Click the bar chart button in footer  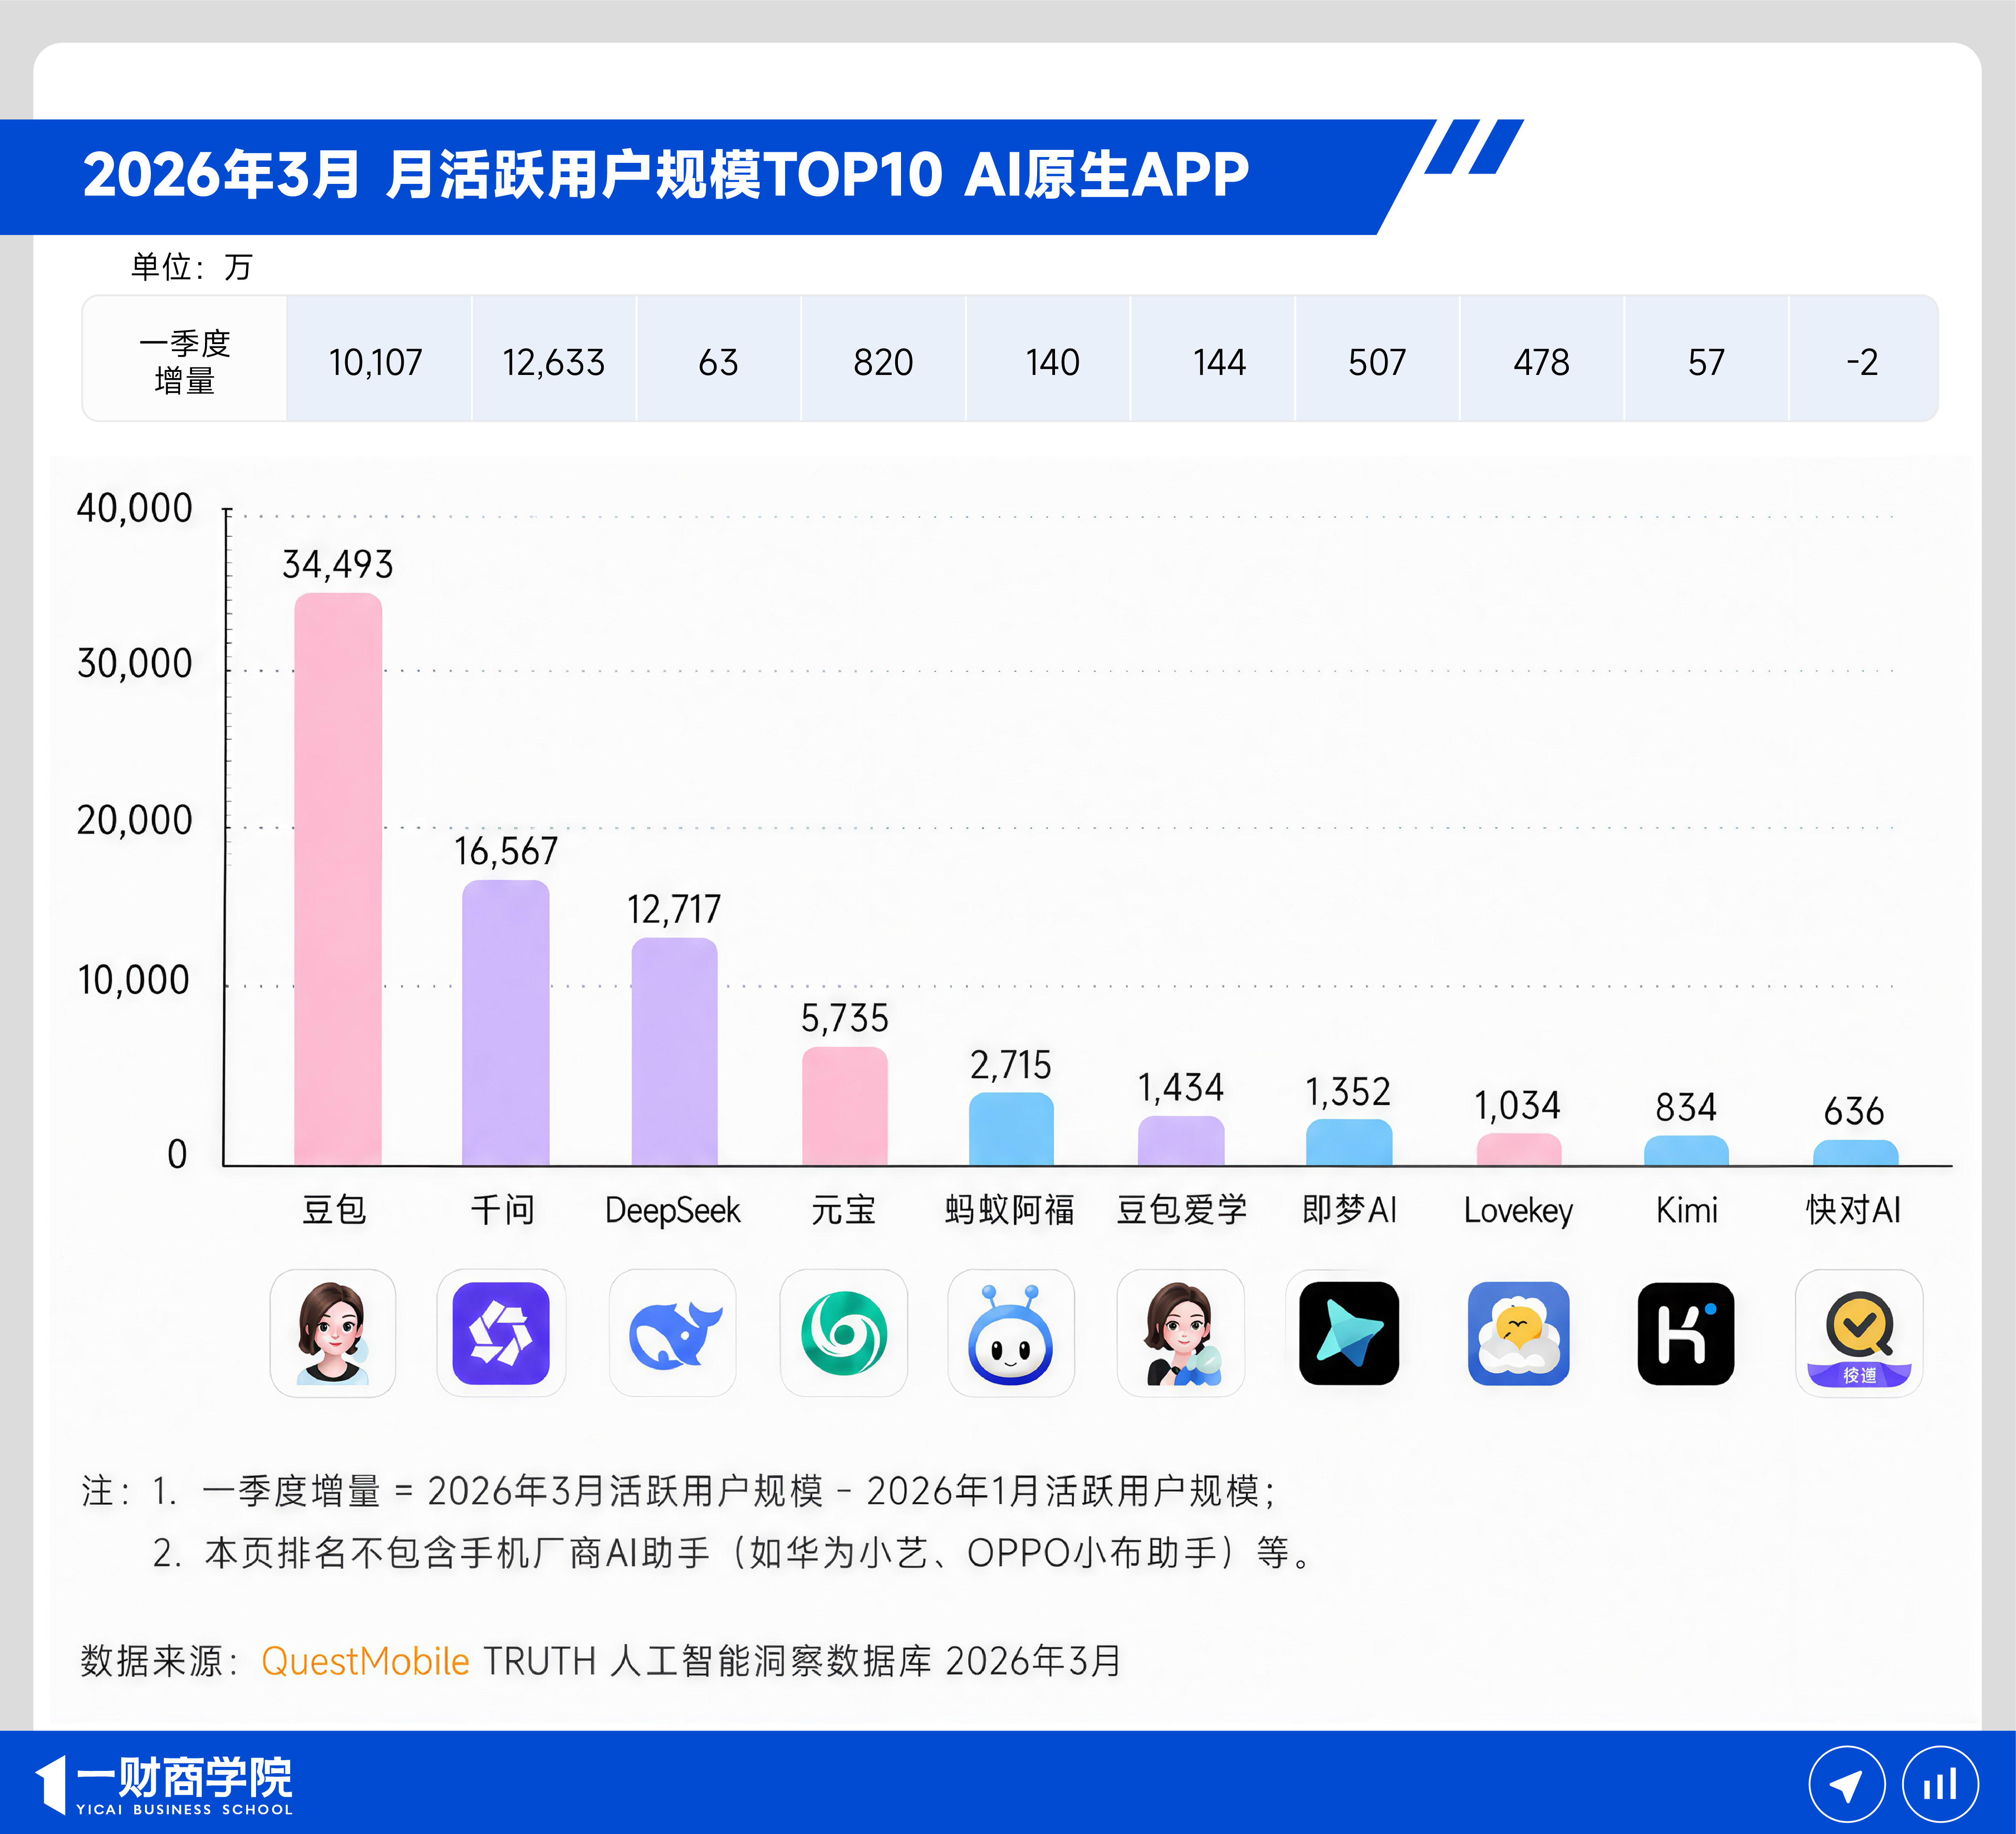pyautogui.click(x=1940, y=1784)
